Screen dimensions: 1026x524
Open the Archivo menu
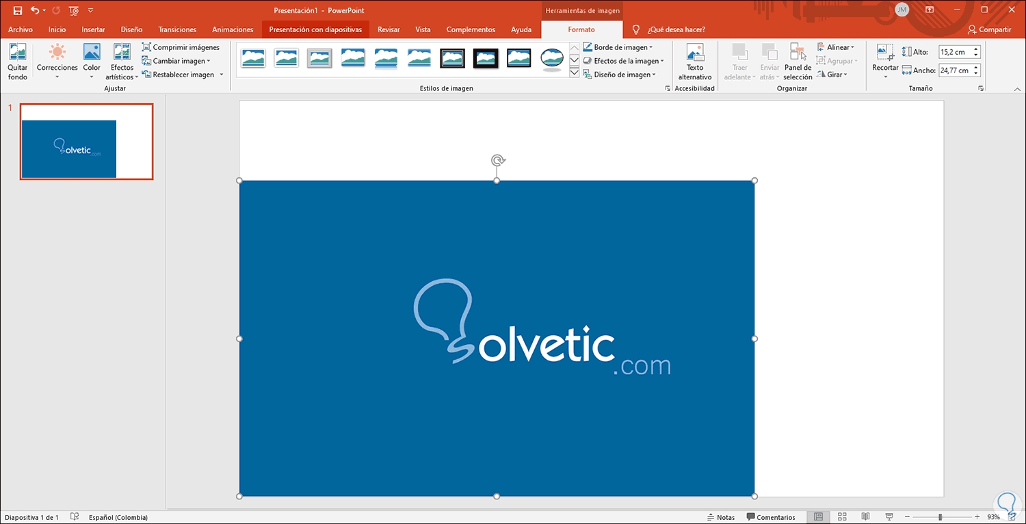[x=21, y=29]
